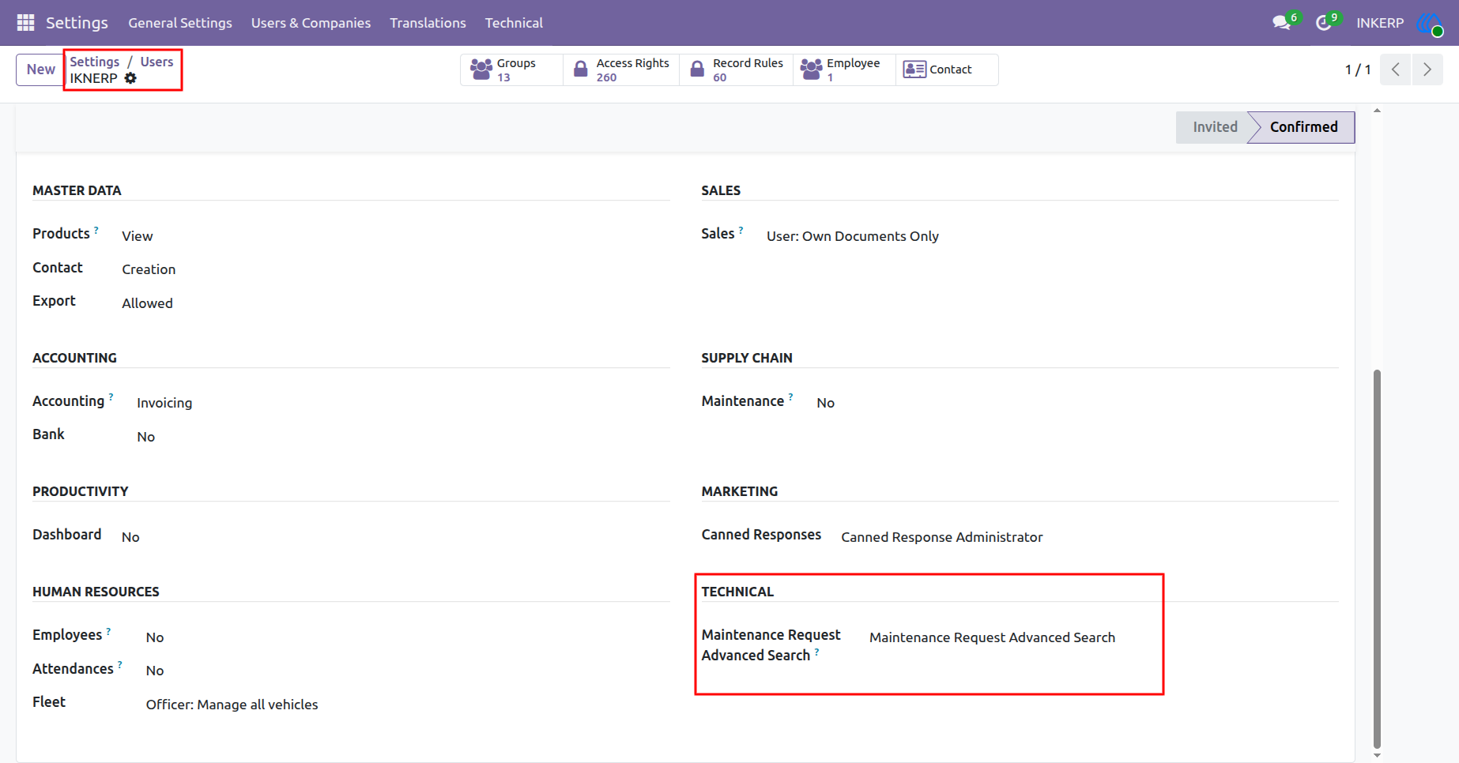Open Employee stat button

pos(844,70)
